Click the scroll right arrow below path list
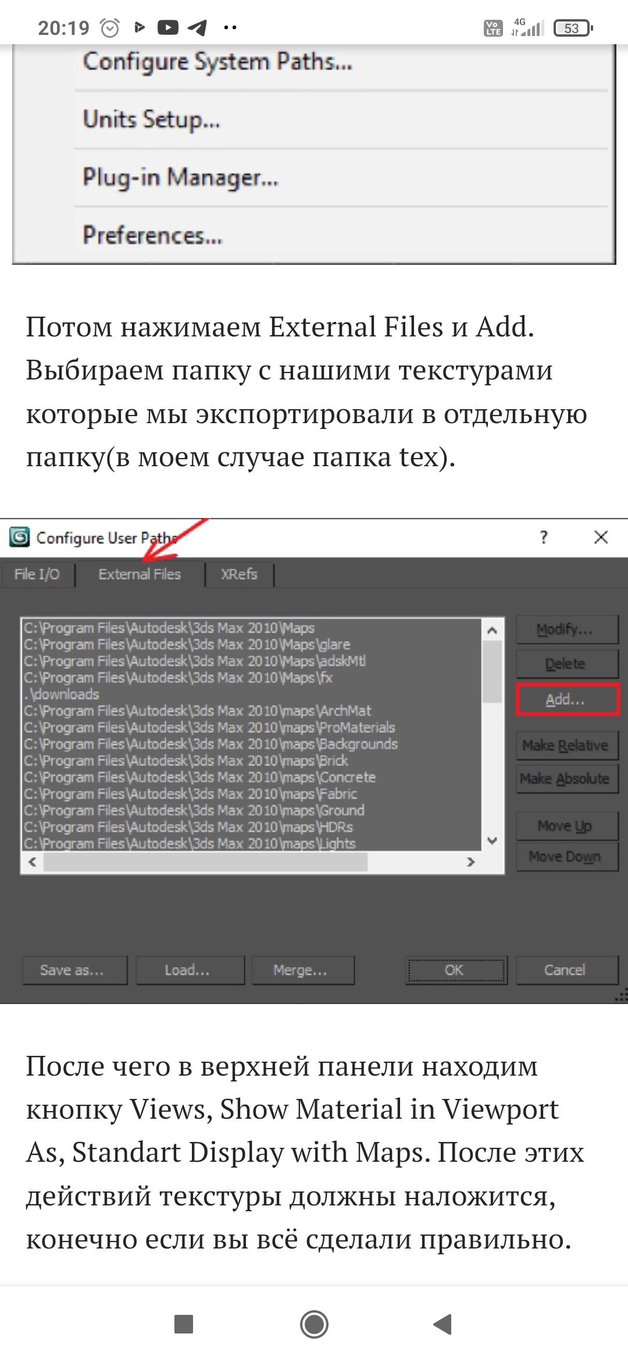Viewport: 628px width, 1362px height. pos(470,862)
